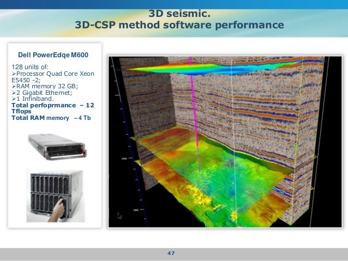Click the '2 Gigabit Ethernet;' bullet
348x261 pixels.
point(42,93)
